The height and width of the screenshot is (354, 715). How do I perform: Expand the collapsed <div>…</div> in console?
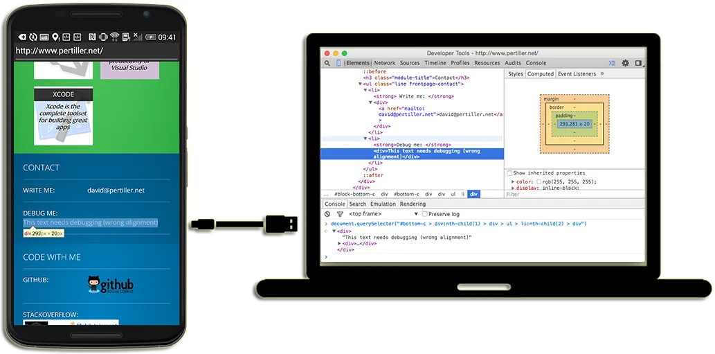click(x=339, y=244)
